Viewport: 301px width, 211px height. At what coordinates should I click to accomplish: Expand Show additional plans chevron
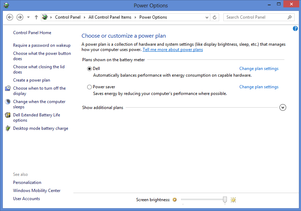tap(283, 108)
